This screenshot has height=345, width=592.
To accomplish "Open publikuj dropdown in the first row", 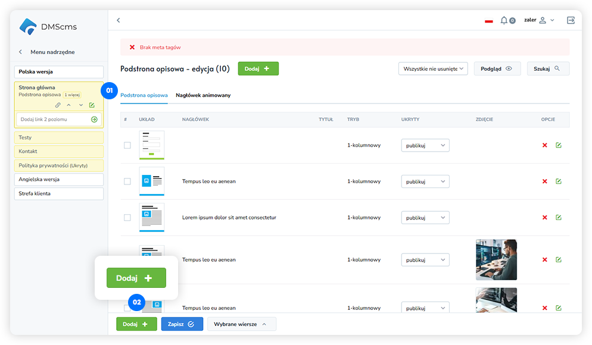I will point(425,145).
